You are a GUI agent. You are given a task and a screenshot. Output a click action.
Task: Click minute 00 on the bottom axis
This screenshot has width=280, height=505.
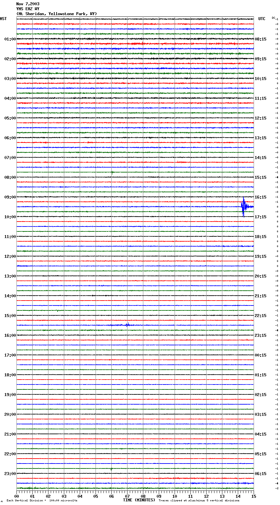[x=16, y=496]
